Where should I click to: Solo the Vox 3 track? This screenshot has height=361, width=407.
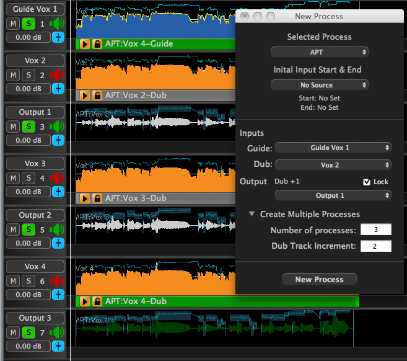28,179
